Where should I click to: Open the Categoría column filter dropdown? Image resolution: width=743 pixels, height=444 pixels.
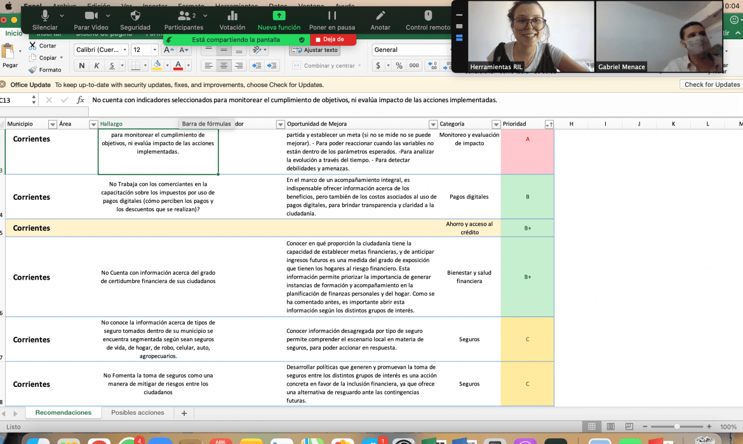click(496, 124)
